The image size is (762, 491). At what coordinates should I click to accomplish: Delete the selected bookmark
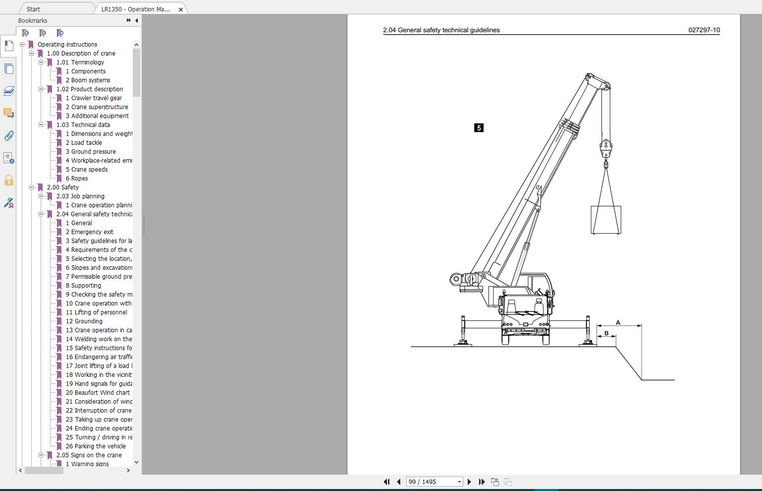[25, 33]
